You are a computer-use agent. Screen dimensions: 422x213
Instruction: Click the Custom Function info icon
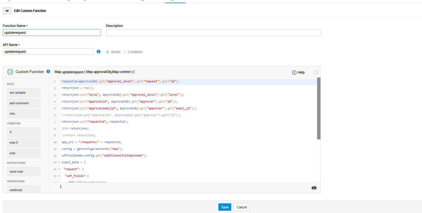[48, 72]
